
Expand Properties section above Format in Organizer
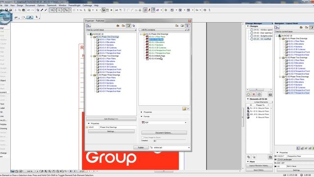click(141, 112)
